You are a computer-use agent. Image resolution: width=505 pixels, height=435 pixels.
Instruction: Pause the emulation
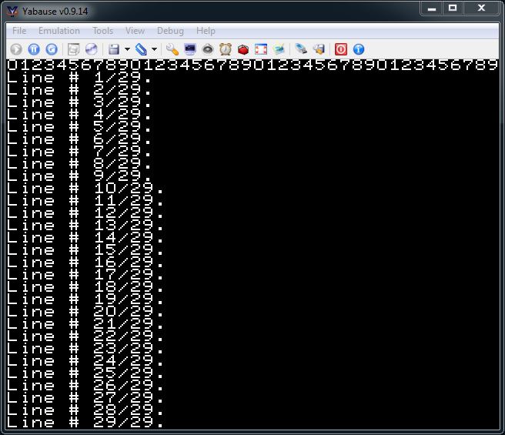34,49
